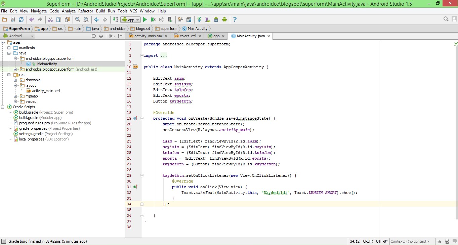The image size is (458, 245).
Task: Switch to the activity_main.xml editor tab
Action: coord(148,36)
